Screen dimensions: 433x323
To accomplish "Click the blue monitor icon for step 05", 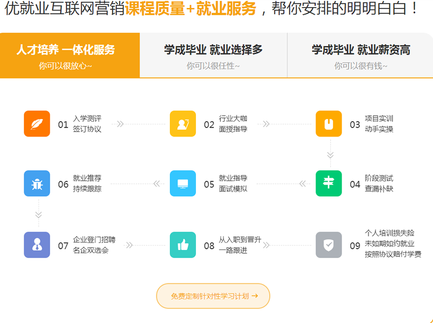I will tap(183, 183).
